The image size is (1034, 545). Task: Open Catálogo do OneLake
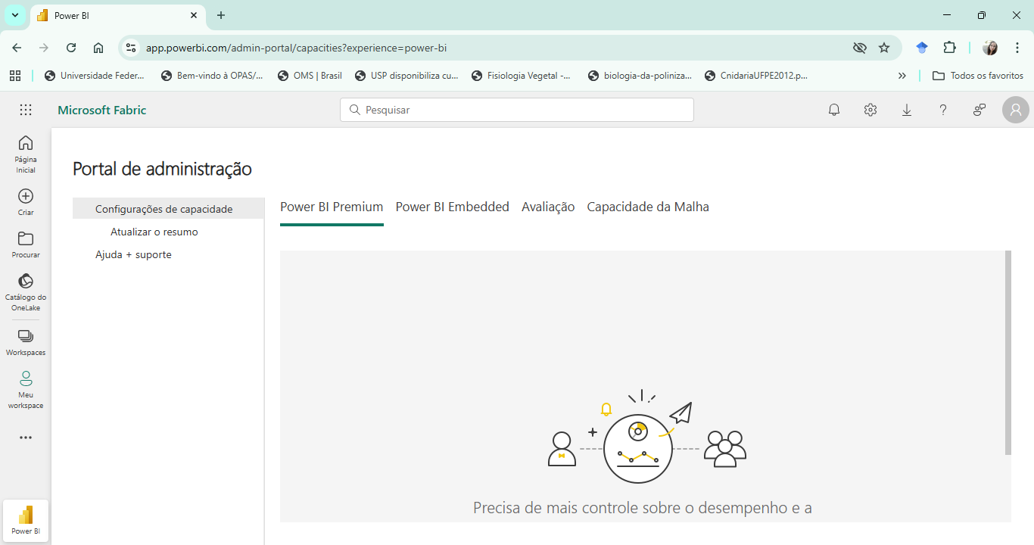click(x=26, y=292)
